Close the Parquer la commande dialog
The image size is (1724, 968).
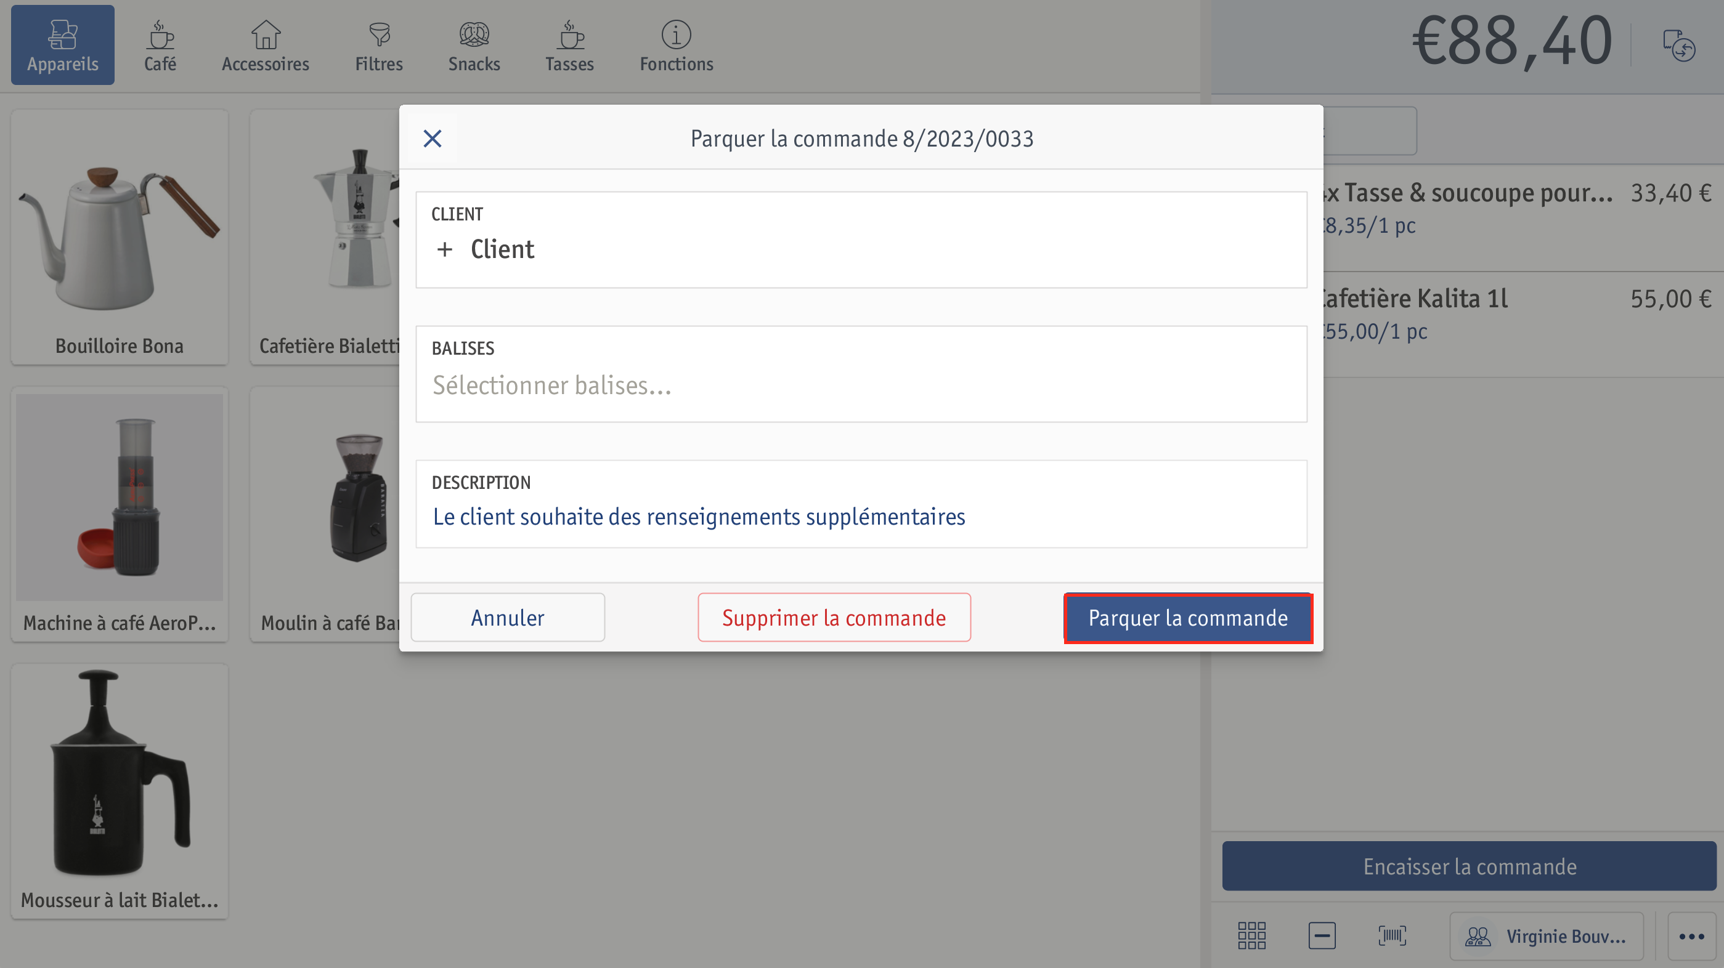coord(433,139)
